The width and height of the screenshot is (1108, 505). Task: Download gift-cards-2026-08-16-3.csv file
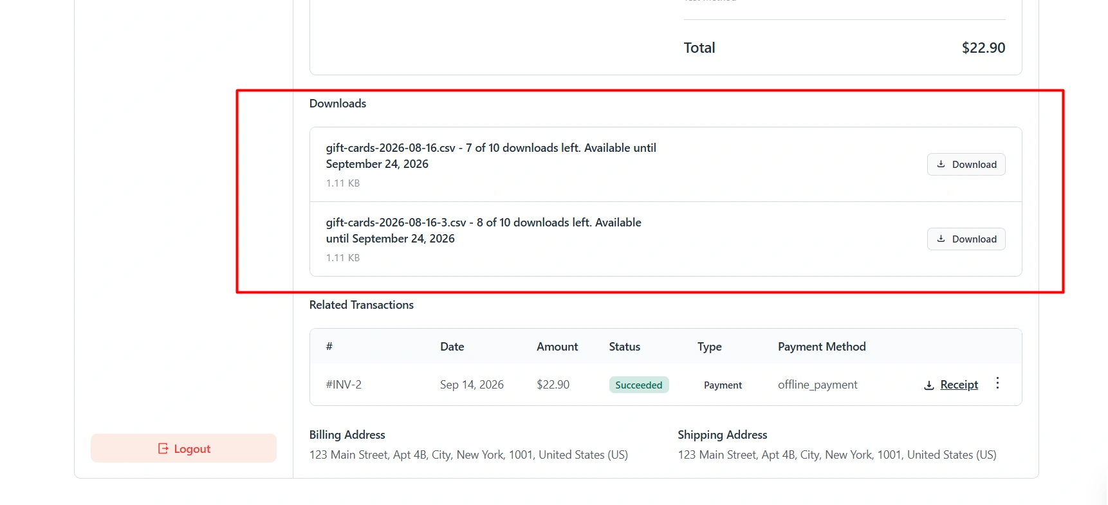(966, 239)
